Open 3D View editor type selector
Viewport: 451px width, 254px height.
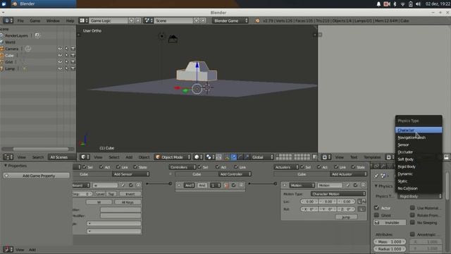click(85, 157)
